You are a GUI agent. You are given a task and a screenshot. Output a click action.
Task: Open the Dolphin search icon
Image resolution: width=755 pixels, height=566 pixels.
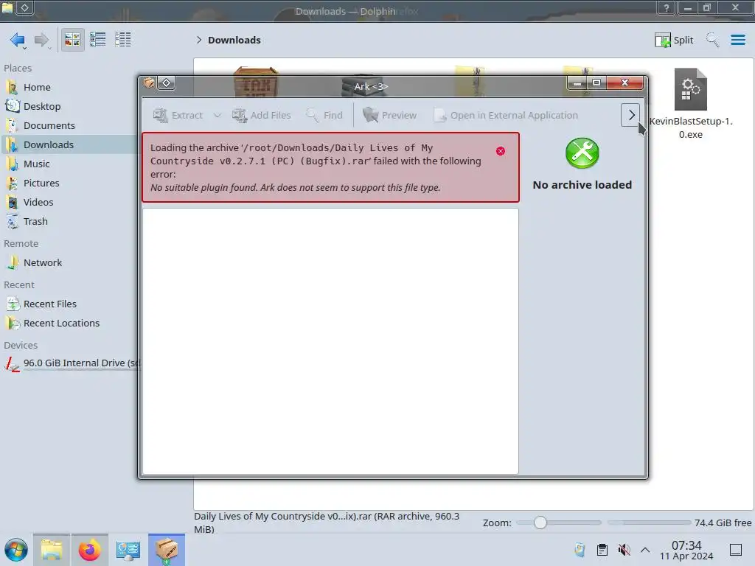(x=712, y=40)
